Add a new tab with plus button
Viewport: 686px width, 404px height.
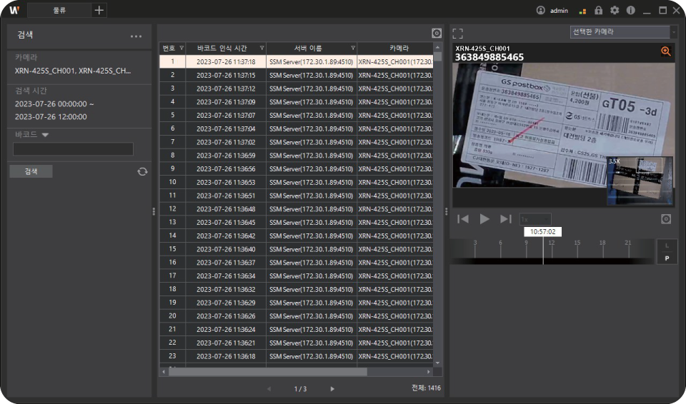pyautogui.click(x=99, y=10)
